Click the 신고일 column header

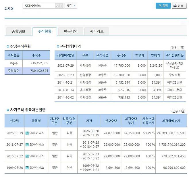[14, 121]
